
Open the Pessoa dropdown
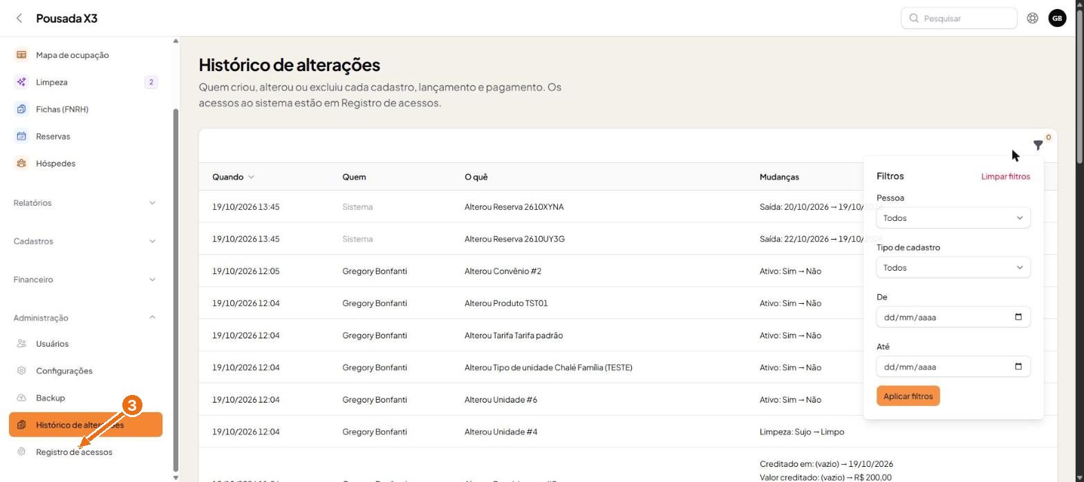click(x=953, y=218)
